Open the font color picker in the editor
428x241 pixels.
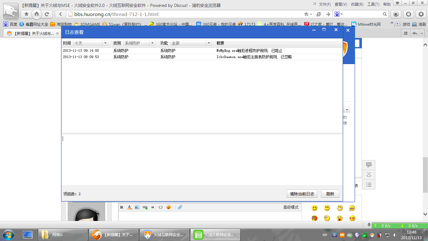pyautogui.click(x=129, y=207)
